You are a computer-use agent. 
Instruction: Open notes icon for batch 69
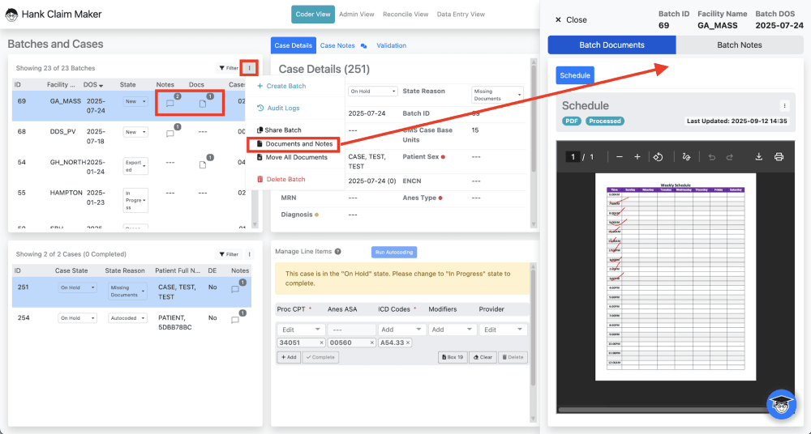(x=170, y=104)
